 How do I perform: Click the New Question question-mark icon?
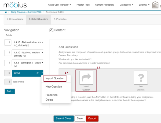pos(141,78)
